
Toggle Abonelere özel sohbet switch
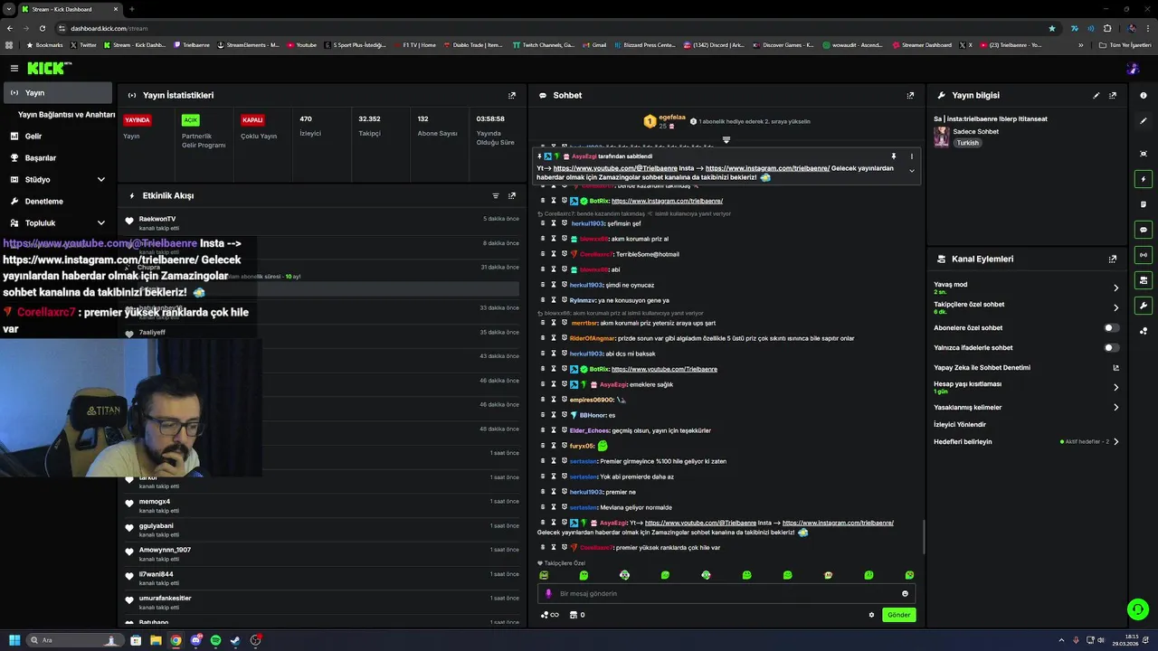pos(1111,328)
